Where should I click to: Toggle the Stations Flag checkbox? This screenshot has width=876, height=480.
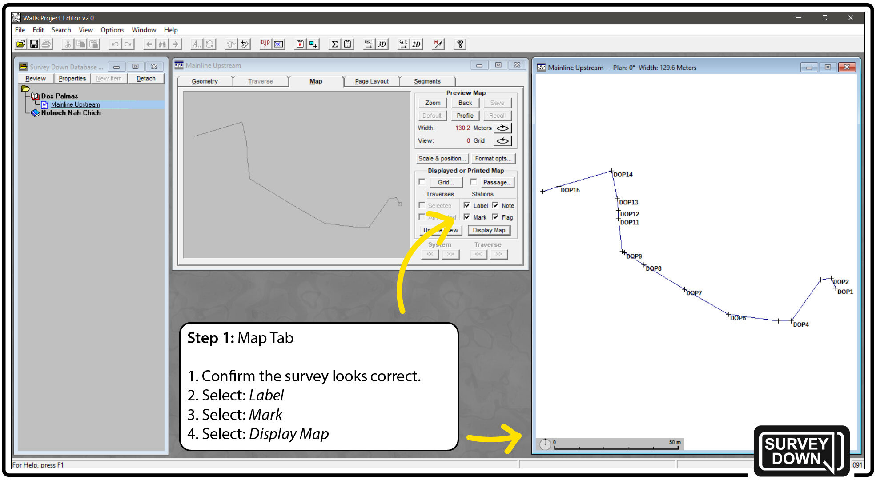tap(495, 217)
